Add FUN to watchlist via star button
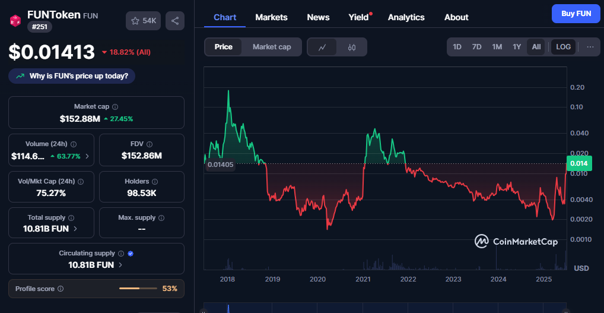This screenshot has width=604, height=313. [x=144, y=21]
